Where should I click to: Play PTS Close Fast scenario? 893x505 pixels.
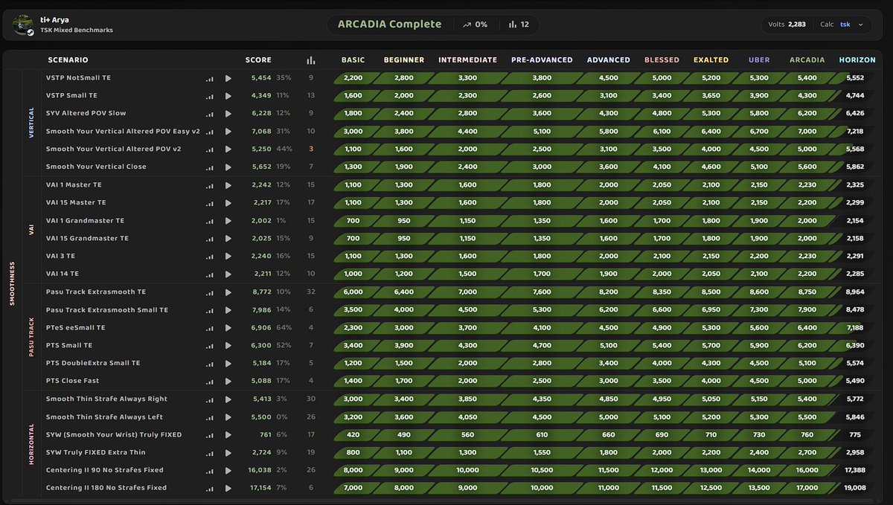pos(228,382)
